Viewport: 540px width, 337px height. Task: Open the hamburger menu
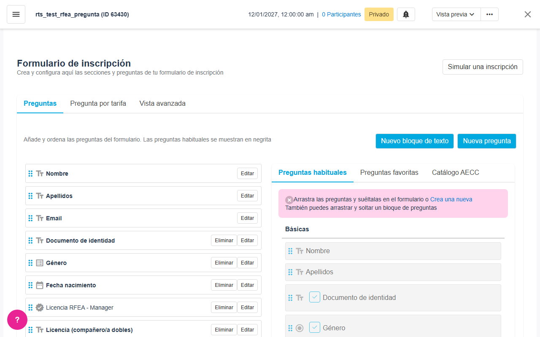click(x=16, y=14)
